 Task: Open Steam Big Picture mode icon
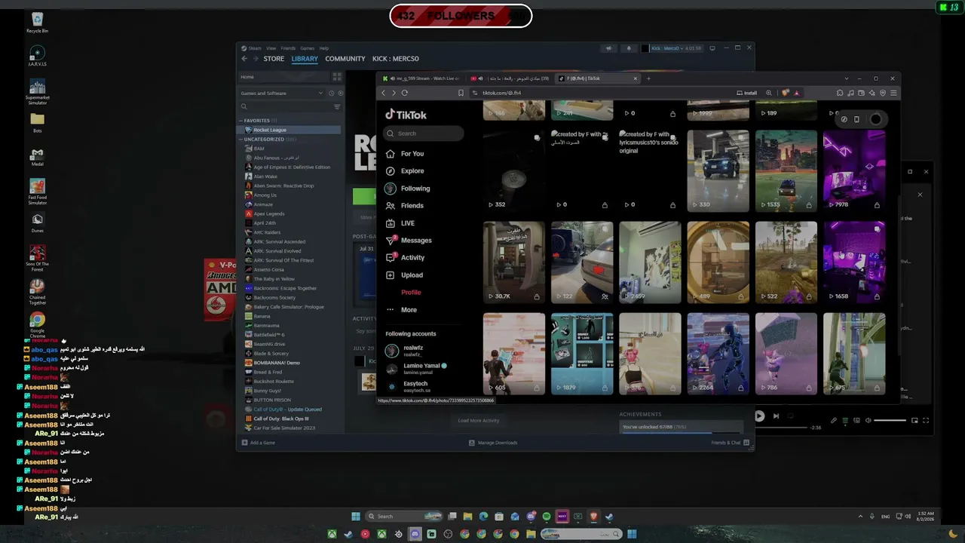point(712,48)
